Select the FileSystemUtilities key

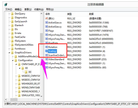(x=24, y=45)
